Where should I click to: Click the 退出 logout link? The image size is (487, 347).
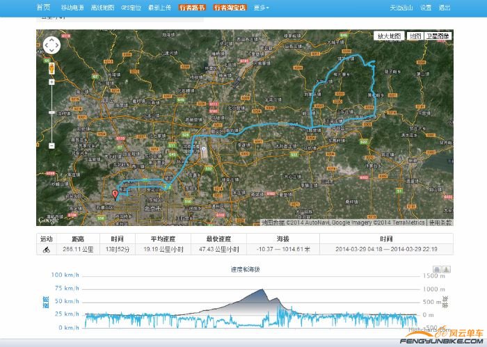pyautogui.click(x=445, y=8)
